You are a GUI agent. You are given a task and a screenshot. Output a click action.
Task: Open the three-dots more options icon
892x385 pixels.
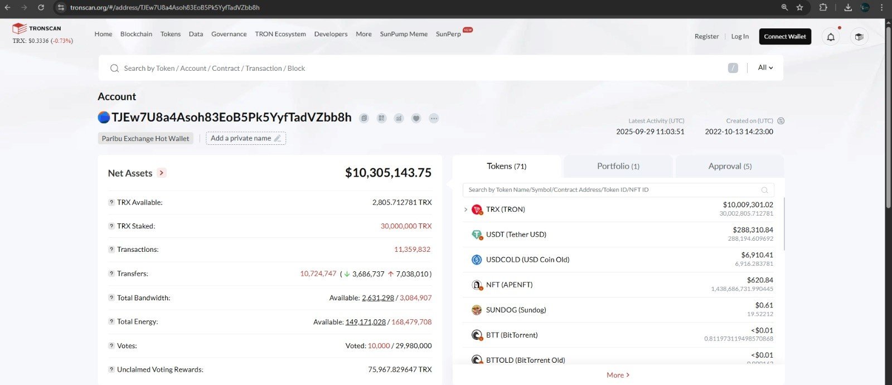pos(434,118)
